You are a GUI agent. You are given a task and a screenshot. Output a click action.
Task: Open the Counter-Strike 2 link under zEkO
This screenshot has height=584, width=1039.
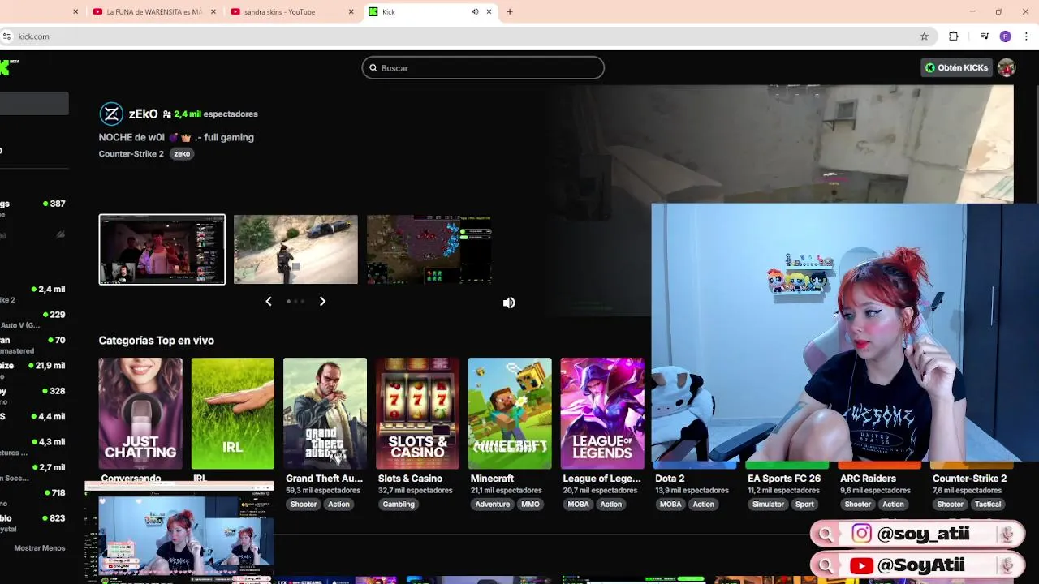tap(131, 154)
